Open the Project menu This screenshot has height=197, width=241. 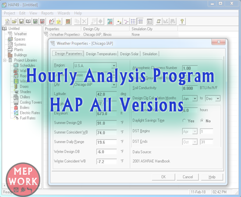(x=9, y=13)
